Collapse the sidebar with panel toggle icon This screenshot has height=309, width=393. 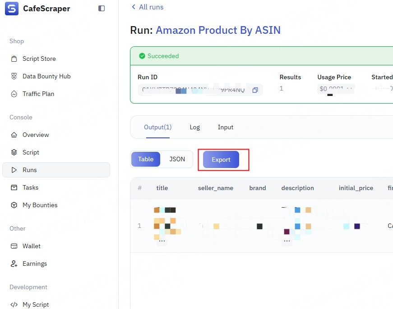[102, 9]
